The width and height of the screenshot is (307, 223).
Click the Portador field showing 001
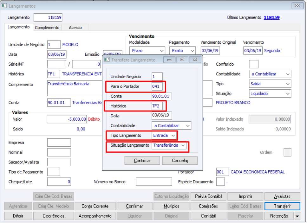click(222, 172)
